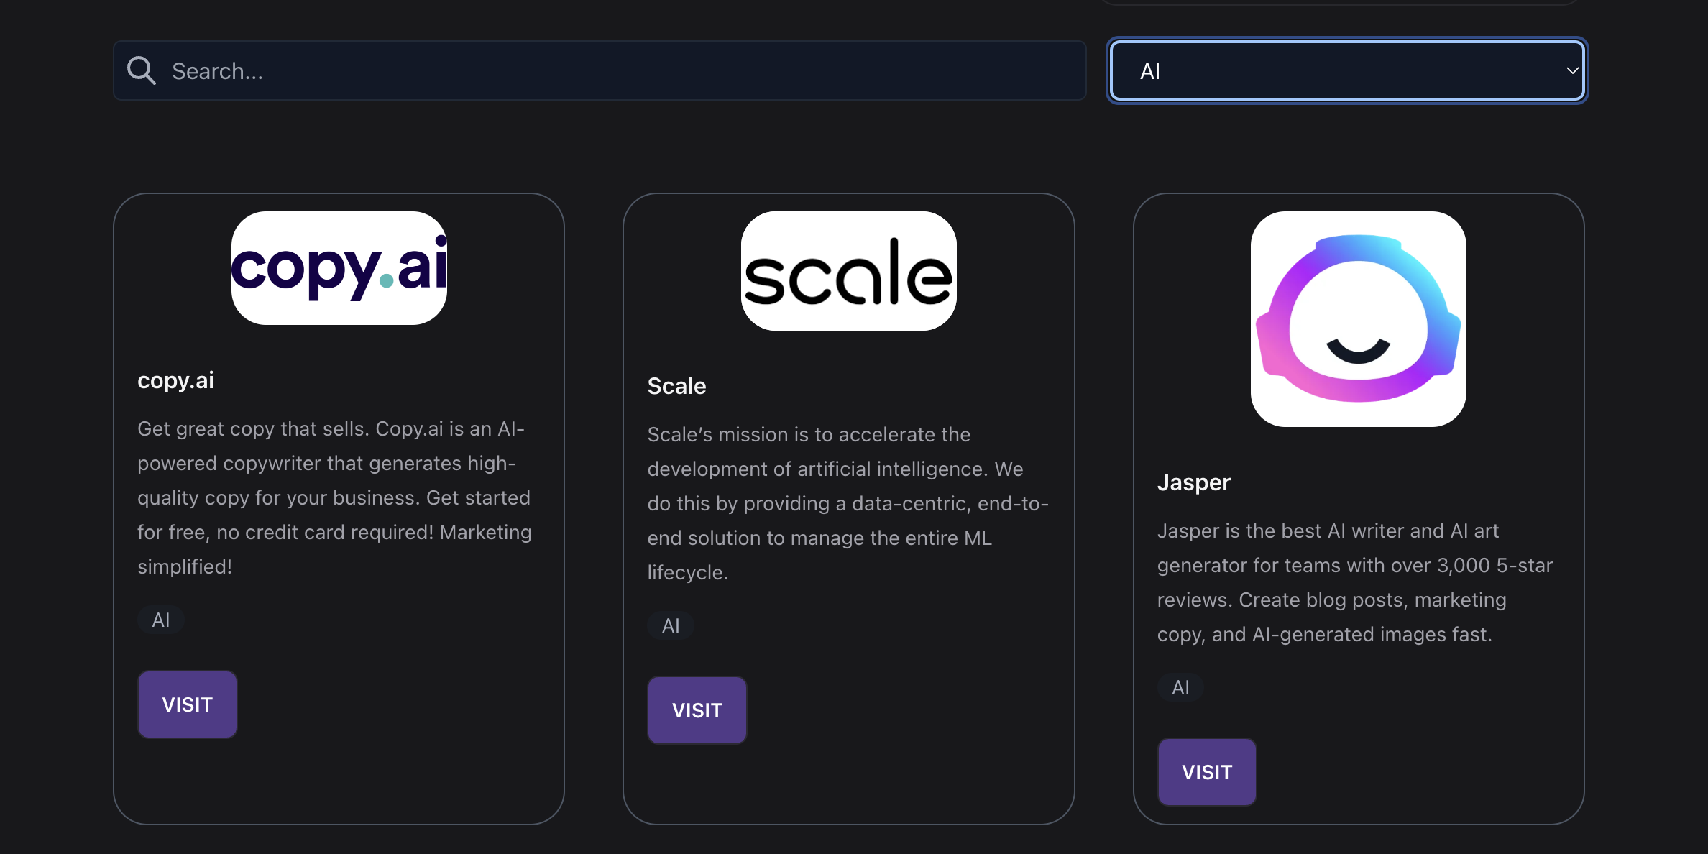1708x854 pixels.
Task: Click the Jasper smiley logo
Action: point(1358,319)
